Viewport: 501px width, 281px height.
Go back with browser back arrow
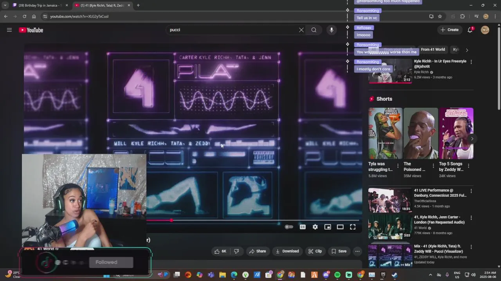(5, 16)
